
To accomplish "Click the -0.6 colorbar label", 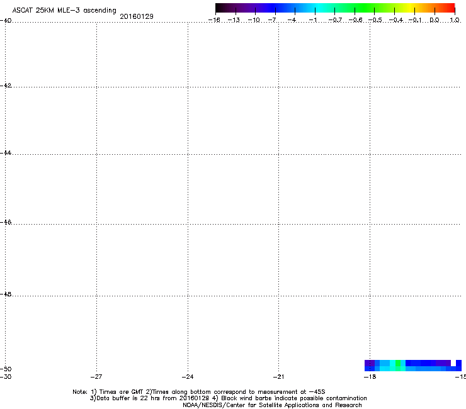I will click(355, 20).
